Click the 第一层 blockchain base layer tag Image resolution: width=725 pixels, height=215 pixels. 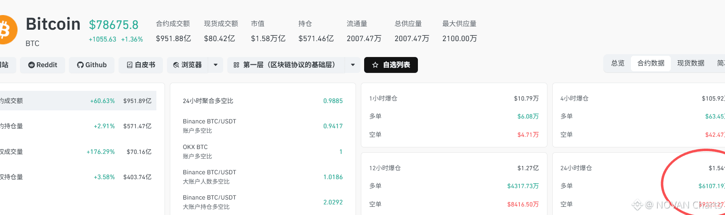(286, 65)
